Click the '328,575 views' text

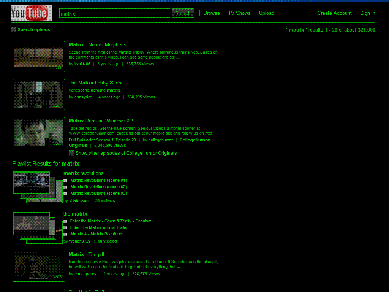click(x=146, y=274)
